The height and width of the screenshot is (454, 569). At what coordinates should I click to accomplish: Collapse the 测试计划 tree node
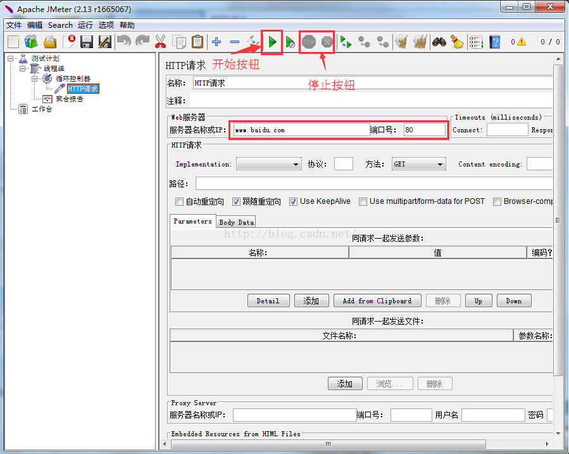click(10, 58)
